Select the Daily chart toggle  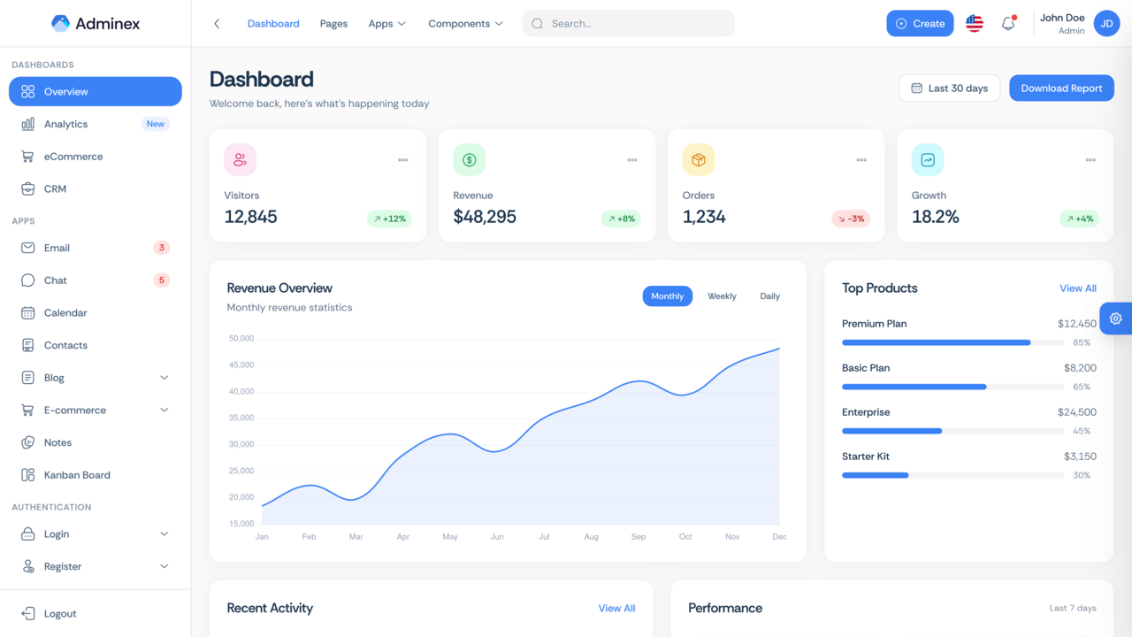[x=769, y=295]
